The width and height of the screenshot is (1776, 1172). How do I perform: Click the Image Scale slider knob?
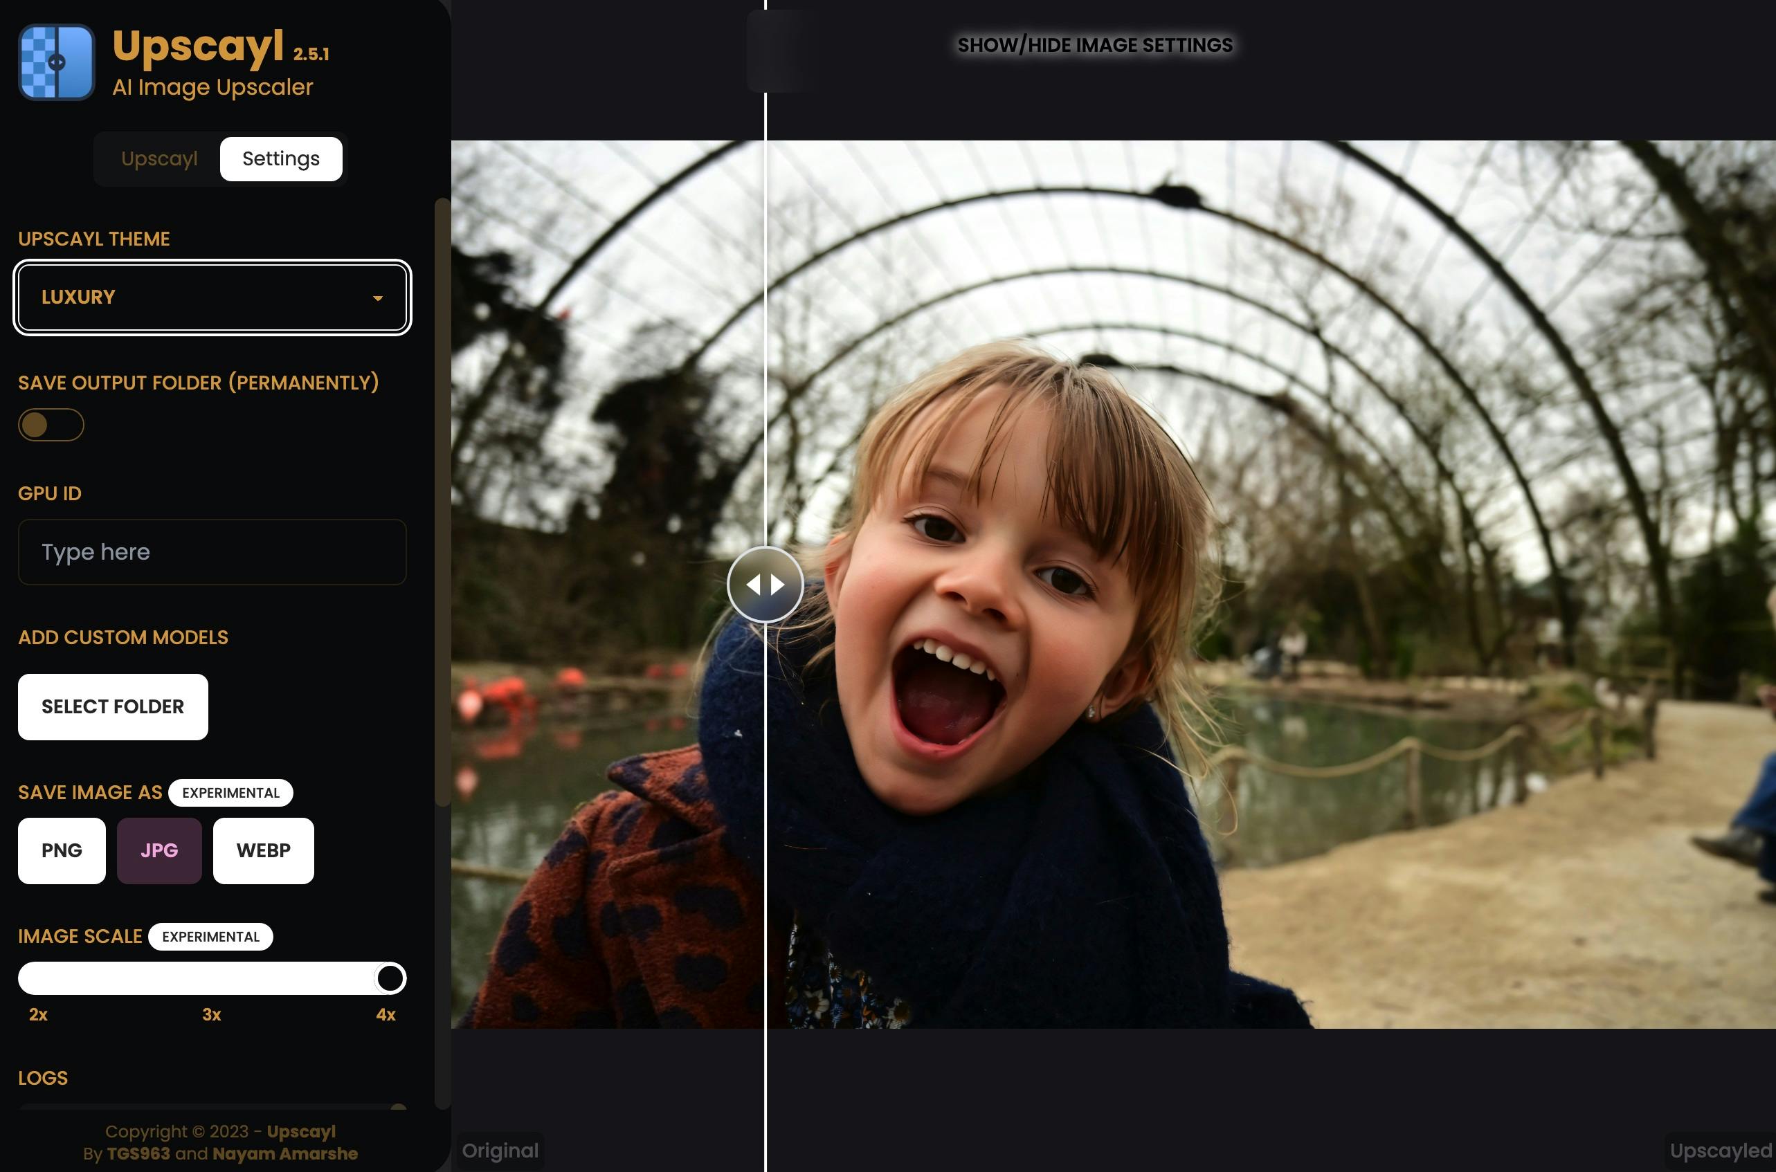click(390, 978)
